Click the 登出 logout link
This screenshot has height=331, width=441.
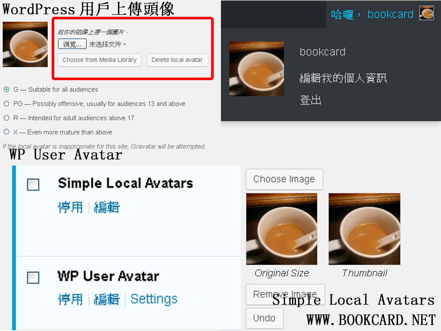(x=311, y=100)
